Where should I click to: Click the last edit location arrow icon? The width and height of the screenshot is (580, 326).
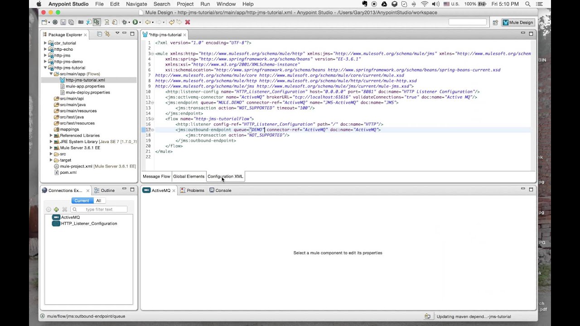[172, 22]
